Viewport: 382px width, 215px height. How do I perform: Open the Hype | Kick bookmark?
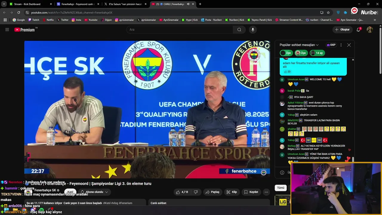click(190, 20)
